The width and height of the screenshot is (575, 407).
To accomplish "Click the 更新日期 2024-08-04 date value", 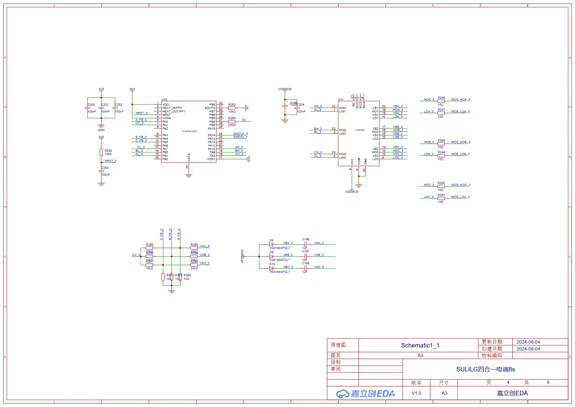I will pyautogui.click(x=528, y=342).
